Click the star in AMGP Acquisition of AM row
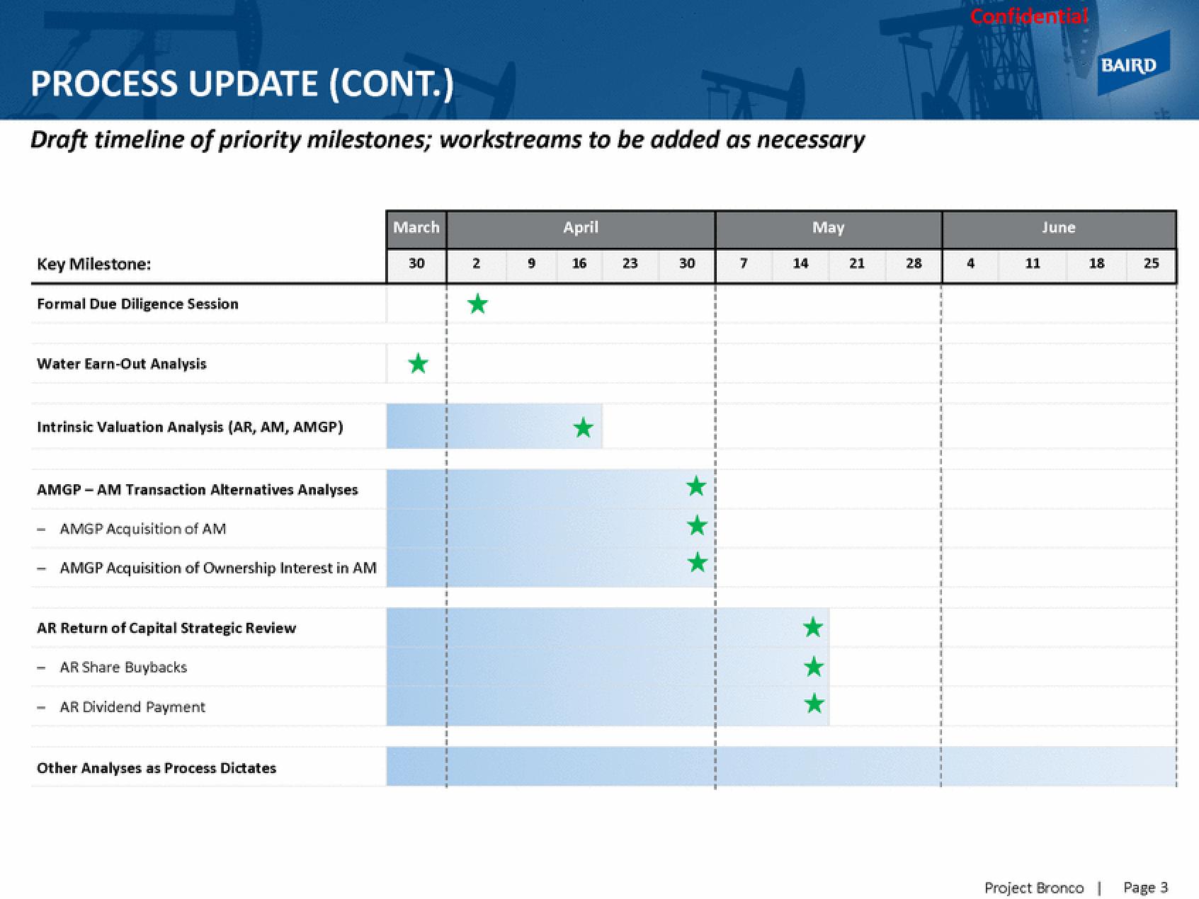The width and height of the screenshot is (1199, 899). (x=697, y=525)
